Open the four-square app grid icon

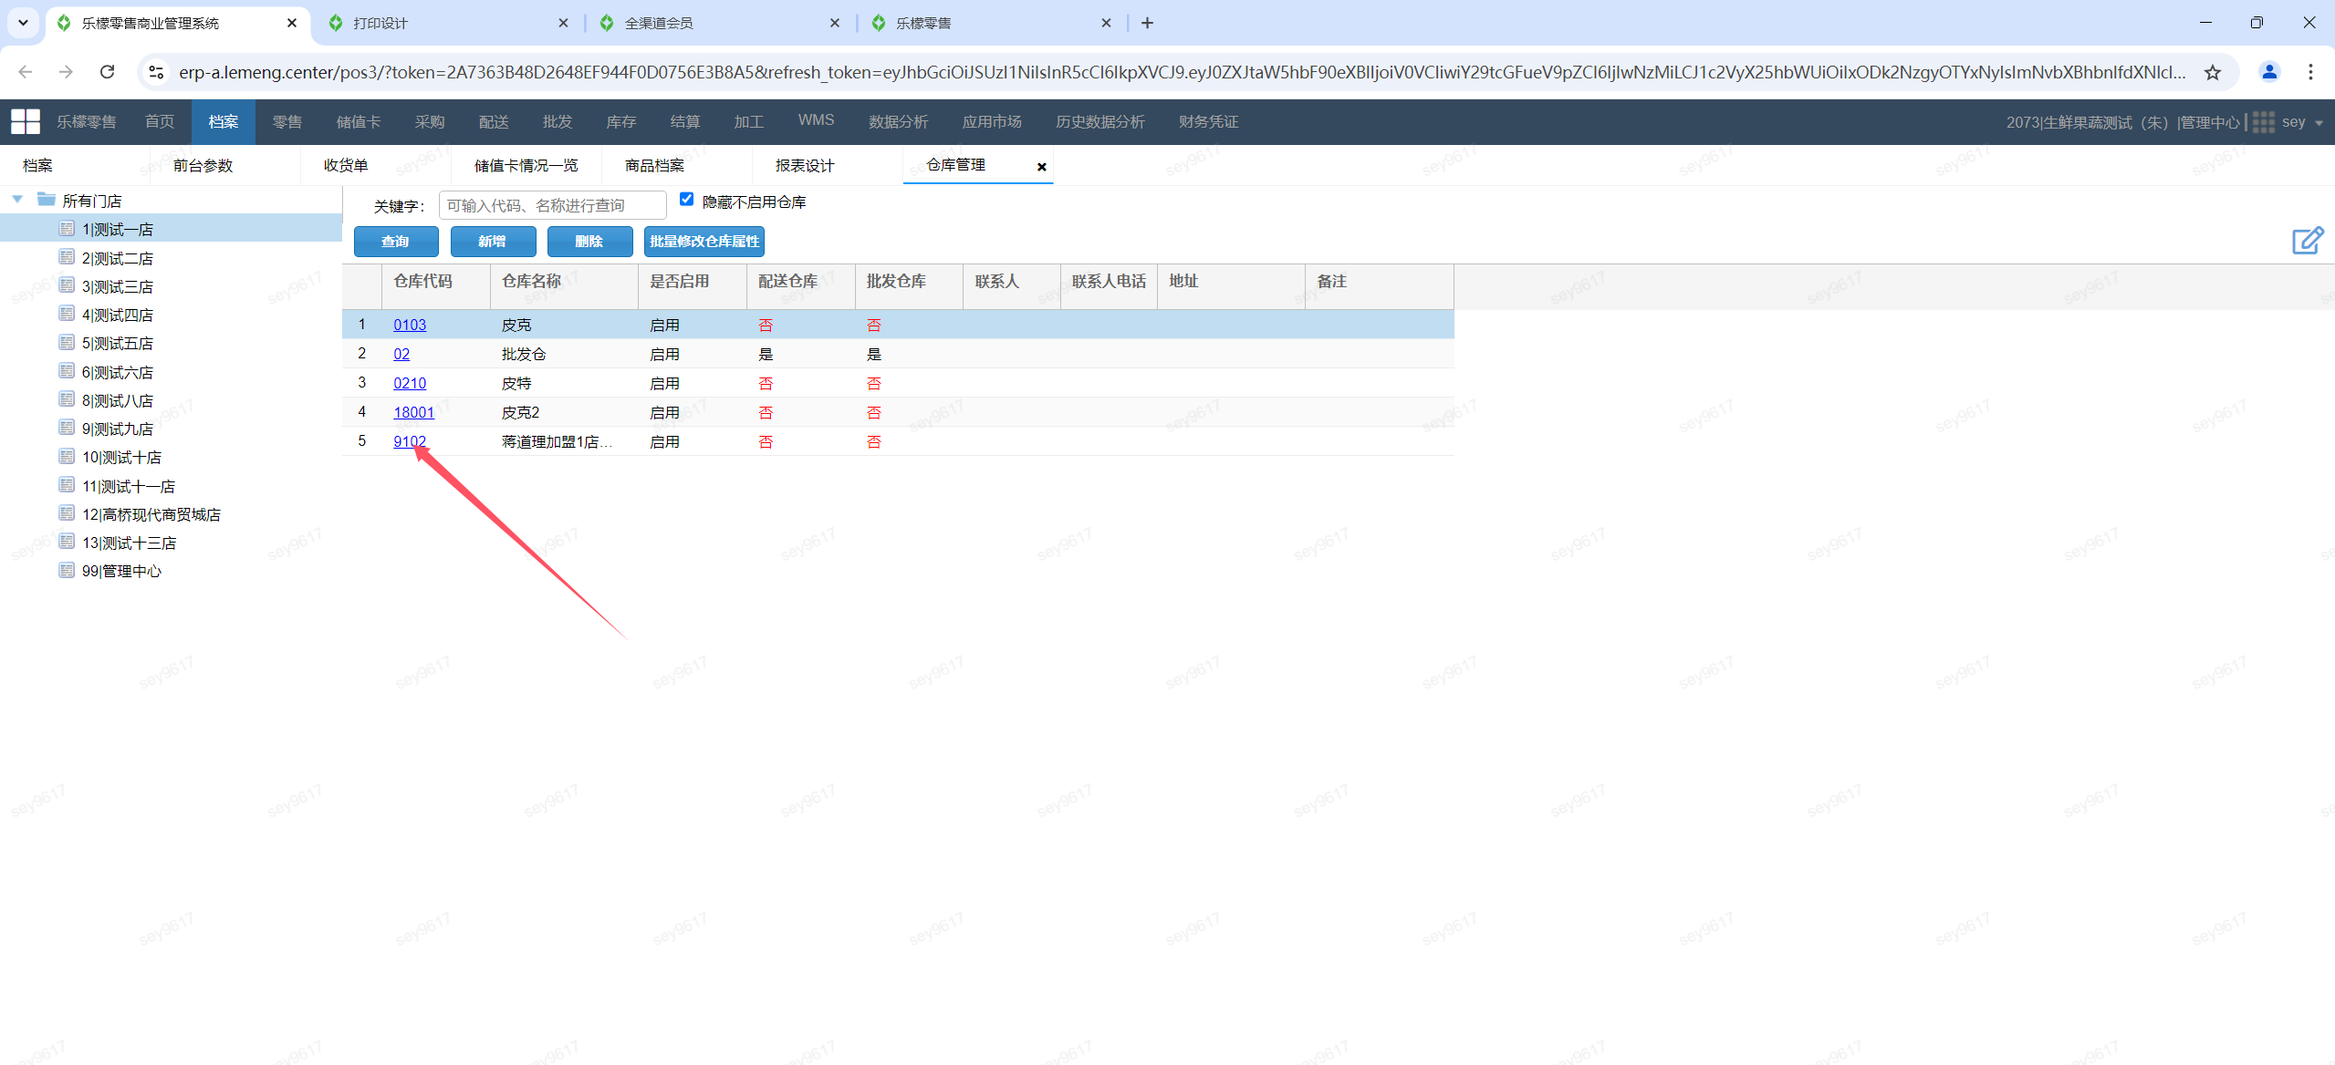click(x=26, y=121)
